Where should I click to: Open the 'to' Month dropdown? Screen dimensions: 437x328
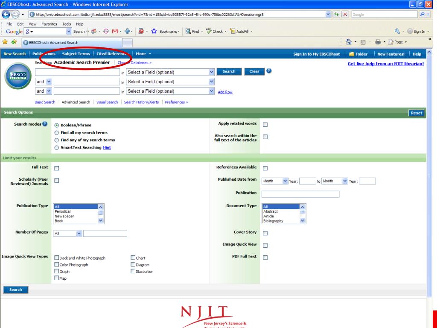point(335,181)
